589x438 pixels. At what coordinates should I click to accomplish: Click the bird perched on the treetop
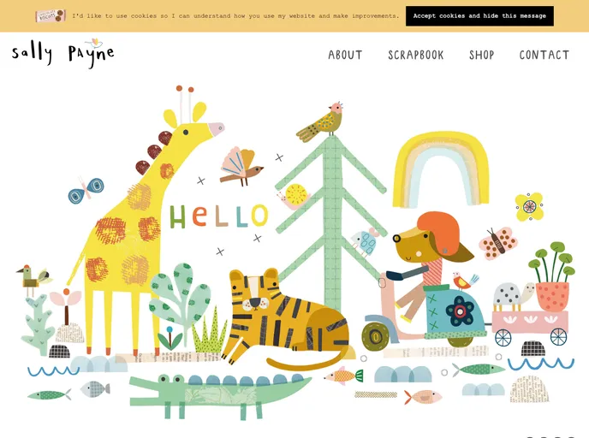click(x=320, y=121)
